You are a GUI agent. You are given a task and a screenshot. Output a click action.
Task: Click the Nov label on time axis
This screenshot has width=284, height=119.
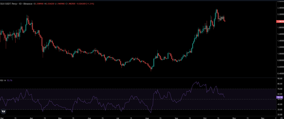click(x=234, y=118)
